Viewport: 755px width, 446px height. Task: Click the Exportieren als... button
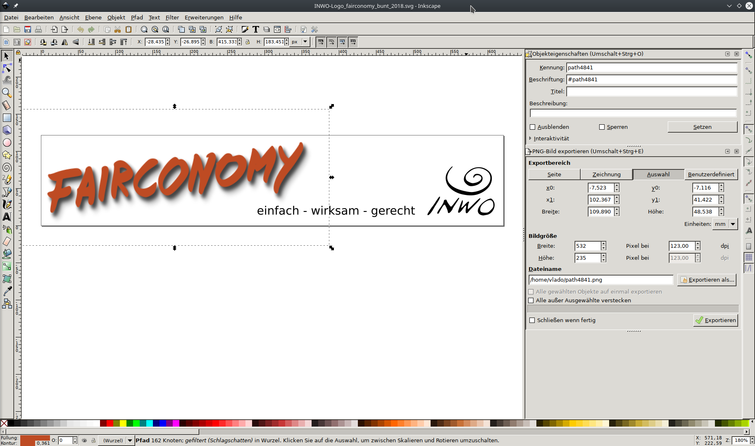point(707,280)
